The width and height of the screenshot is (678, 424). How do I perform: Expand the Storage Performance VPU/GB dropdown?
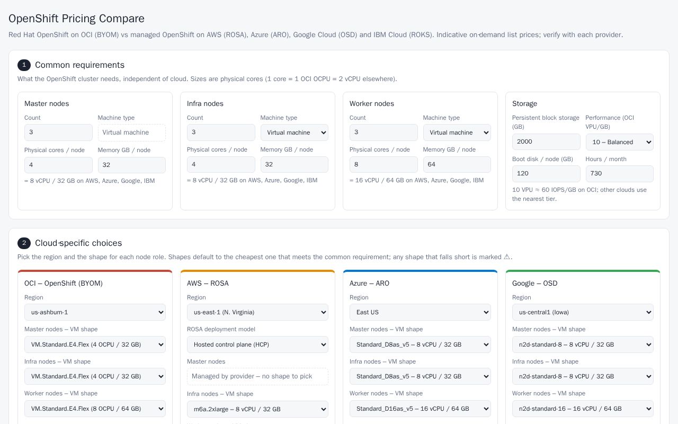click(x=620, y=142)
